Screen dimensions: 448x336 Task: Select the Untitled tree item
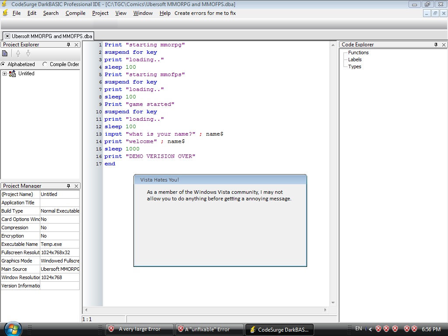tap(26, 73)
